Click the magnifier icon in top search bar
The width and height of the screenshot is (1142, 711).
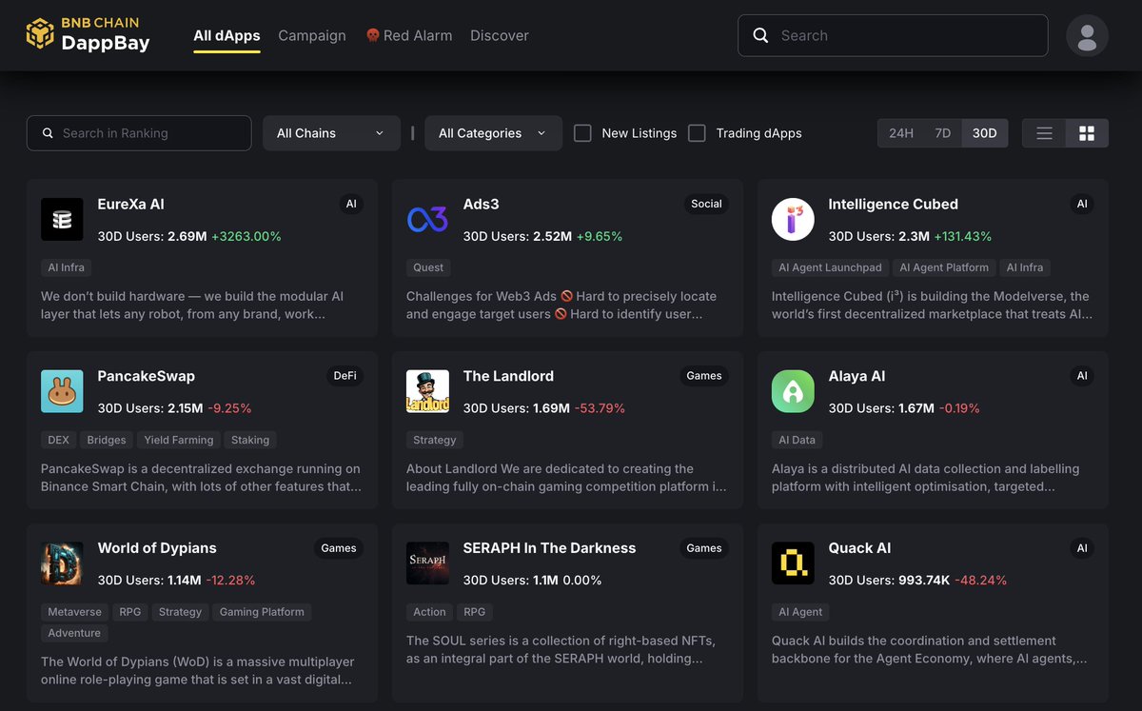coord(760,35)
